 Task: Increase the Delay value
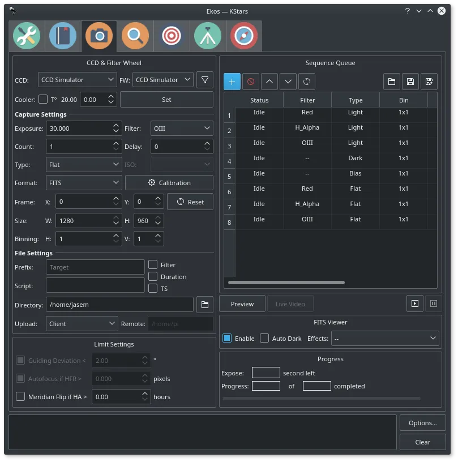[207, 143]
